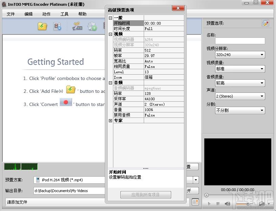The height and width of the screenshot is (211, 276).
Task: Open the log list icon with exclamation mark
Action: (x=195, y=202)
